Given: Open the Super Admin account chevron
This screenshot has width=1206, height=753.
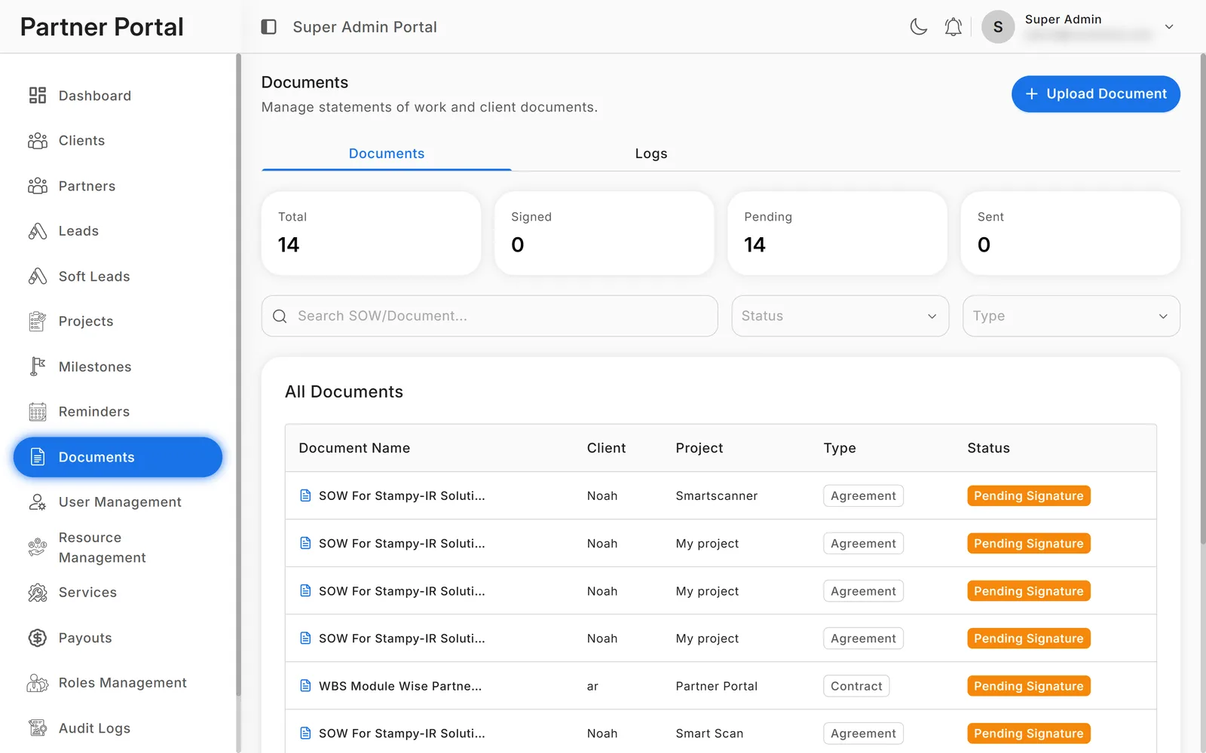Looking at the screenshot, I should (1169, 27).
